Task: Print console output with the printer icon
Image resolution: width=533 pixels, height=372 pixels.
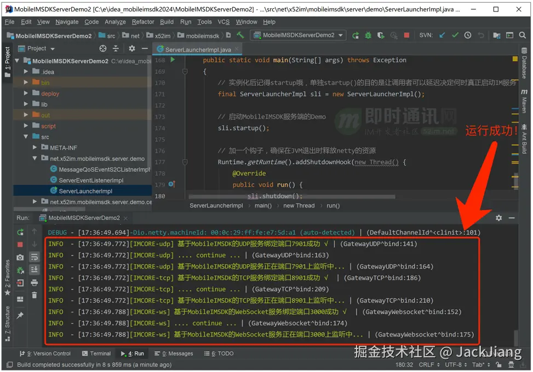Action: point(35,282)
